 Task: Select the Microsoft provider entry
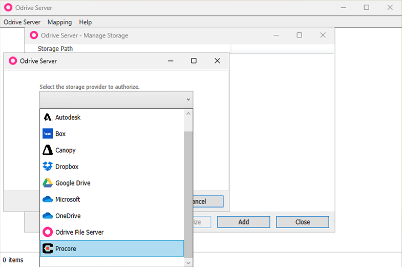pos(112,199)
